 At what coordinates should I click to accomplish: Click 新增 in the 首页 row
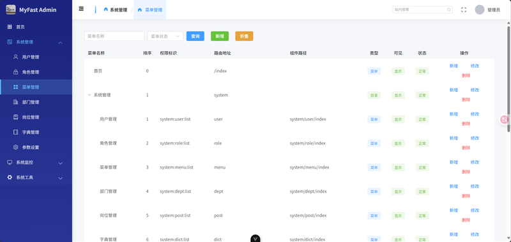[454, 66]
